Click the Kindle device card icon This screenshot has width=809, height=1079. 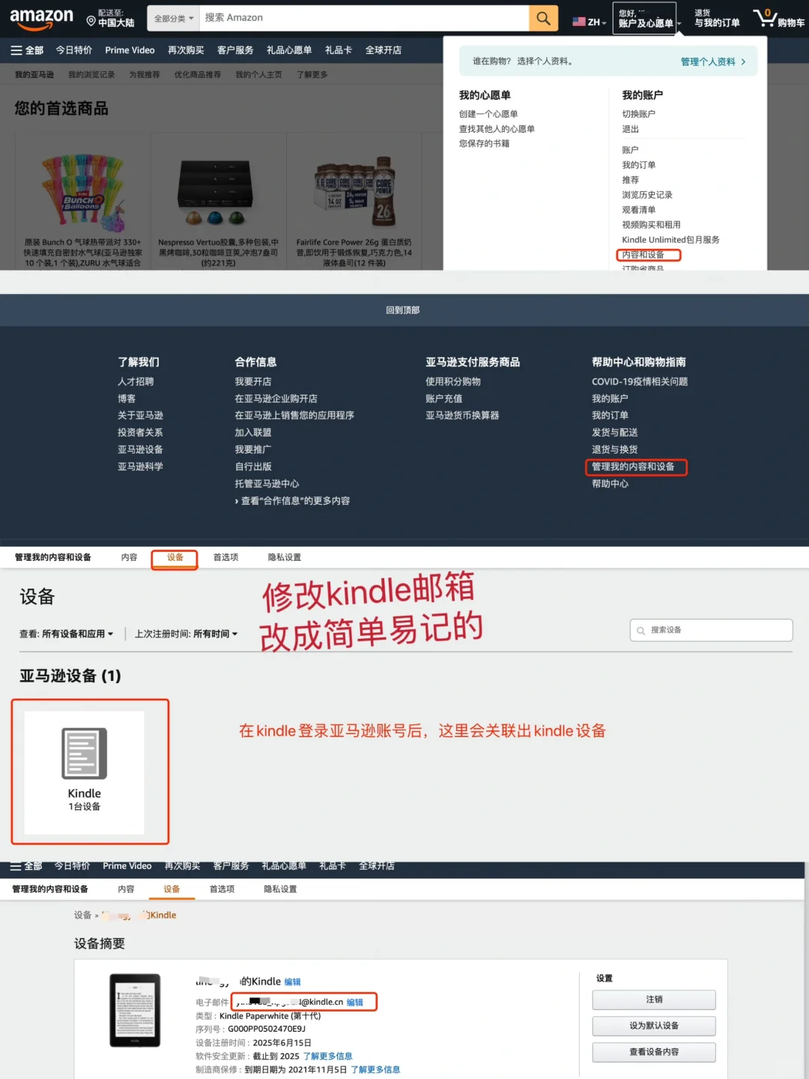[84, 754]
